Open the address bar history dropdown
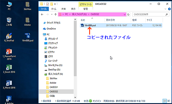Image resolution: width=172 pixels, height=104 pixels. [x=125, y=15]
